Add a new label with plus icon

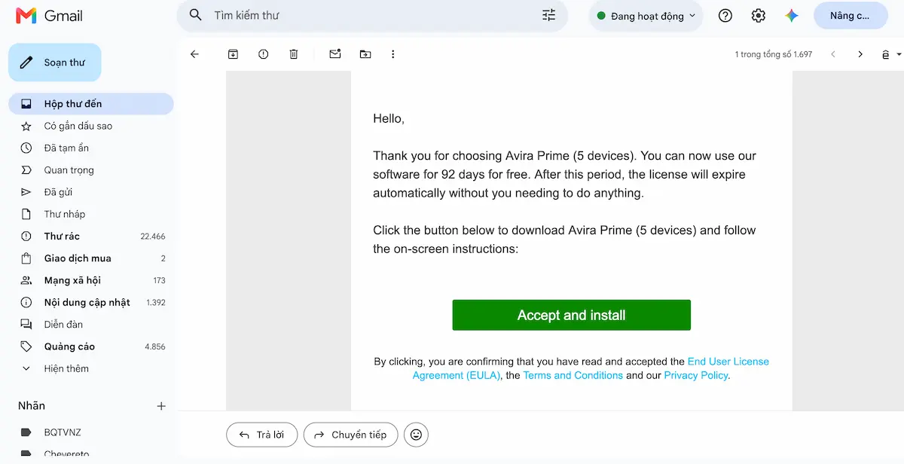point(161,406)
